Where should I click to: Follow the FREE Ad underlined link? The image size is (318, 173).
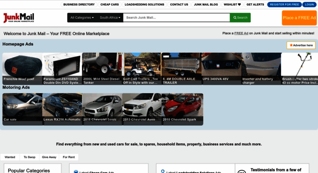tap(241, 33)
